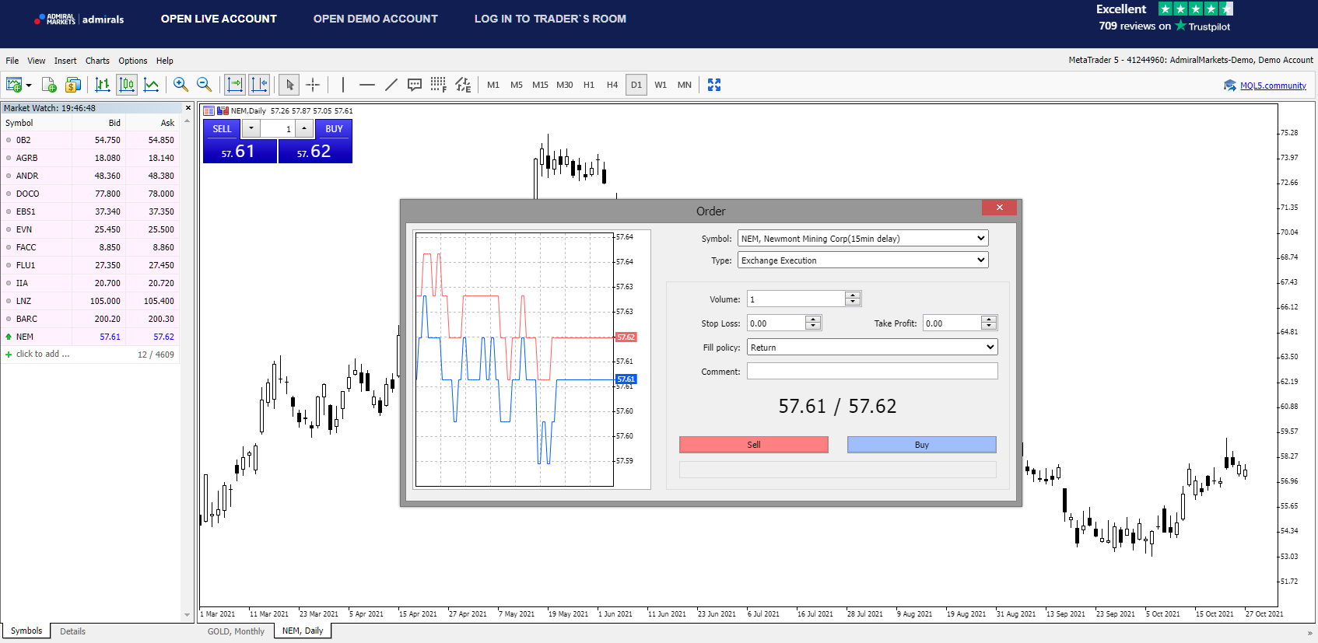Click the trade panel icon next to NEM,Daily
Screen dimensions: 1318x643
(x=223, y=111)
